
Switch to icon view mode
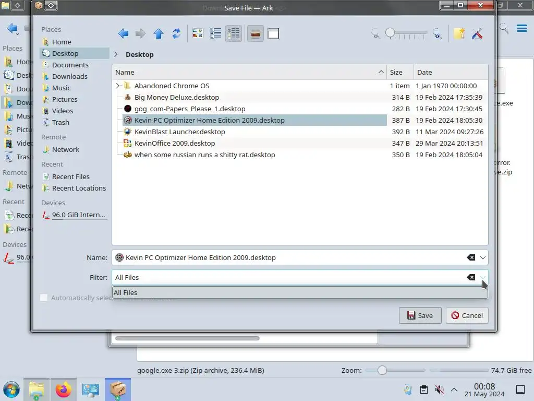[198, 33]
